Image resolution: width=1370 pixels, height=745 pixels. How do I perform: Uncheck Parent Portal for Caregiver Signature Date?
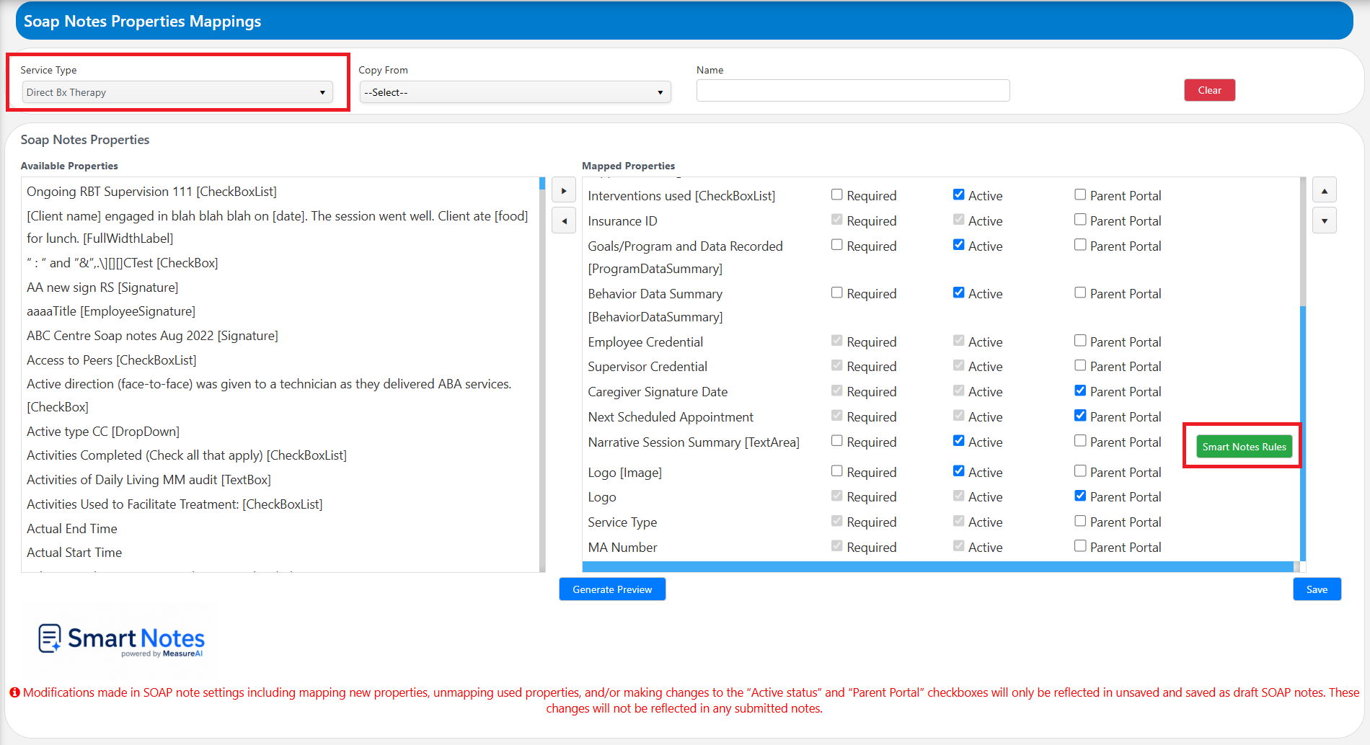coord(1080,391)
